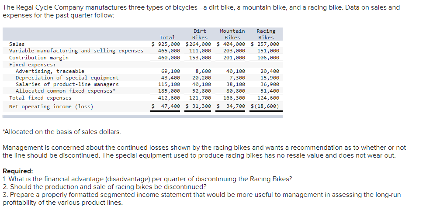426x210 pixels.
Task: Click Racing Bikes total fixed 124,600
Action: [268, 98]
